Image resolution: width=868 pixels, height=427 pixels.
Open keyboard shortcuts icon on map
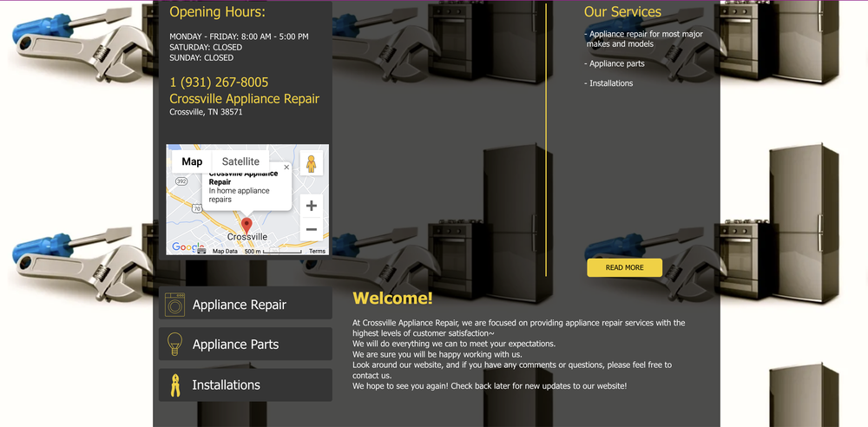(201, 251)
